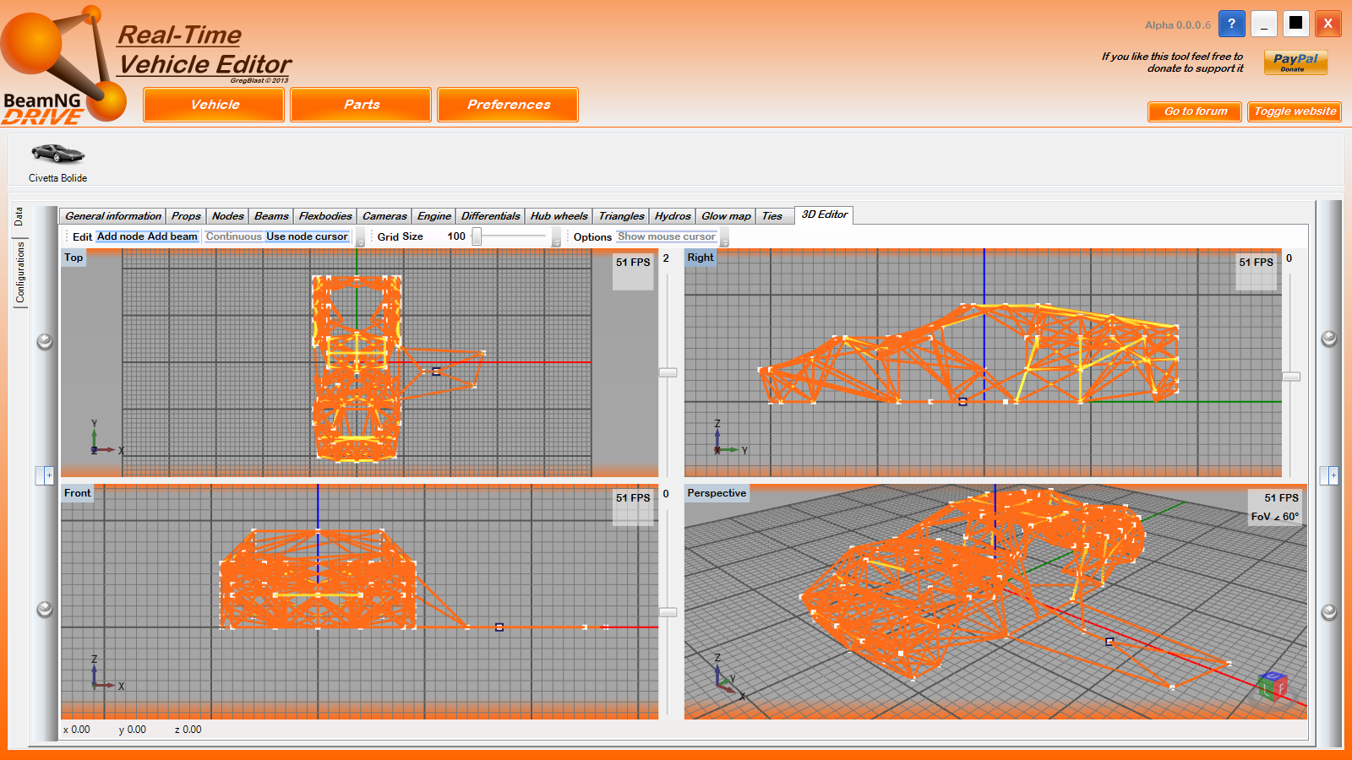
Task: Click the Top viewport label
Action: (x=74, y=258)
